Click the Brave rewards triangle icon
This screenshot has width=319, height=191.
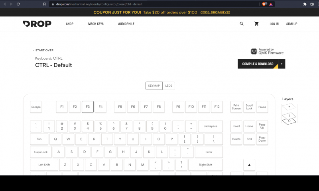pyautogui.click(x=271, y=4)
